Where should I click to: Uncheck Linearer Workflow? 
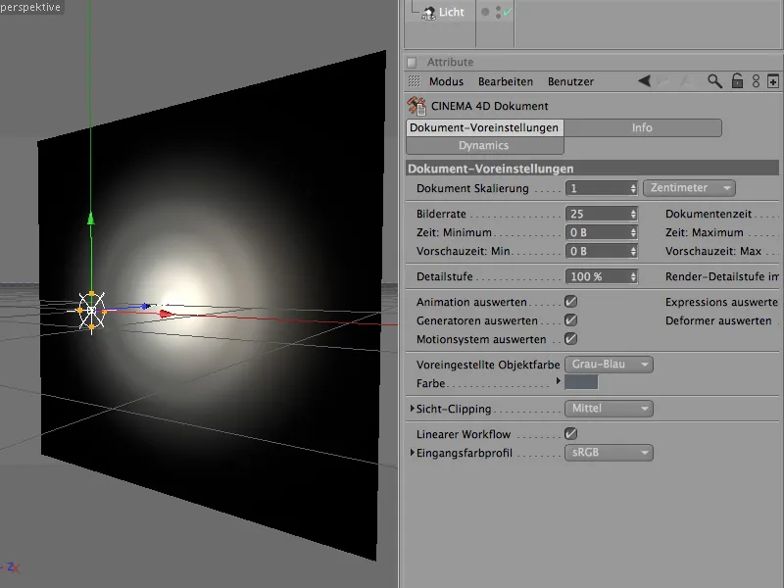point(573,434)
